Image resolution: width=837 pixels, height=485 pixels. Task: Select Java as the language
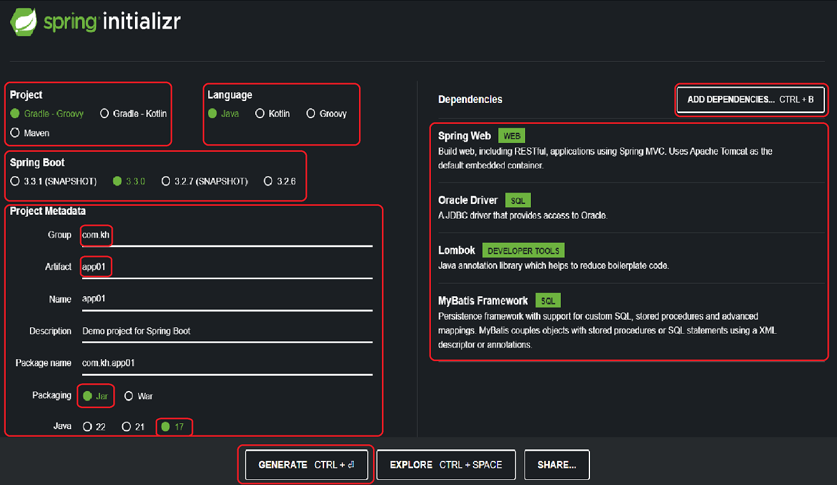pos(223,114)
